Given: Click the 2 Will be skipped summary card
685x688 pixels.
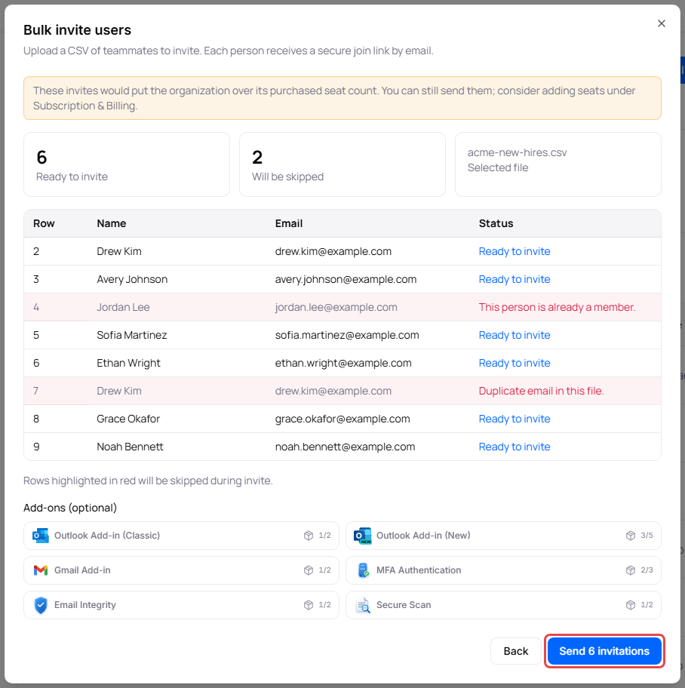Looking at the screenshot, I should tap(342, 164).
